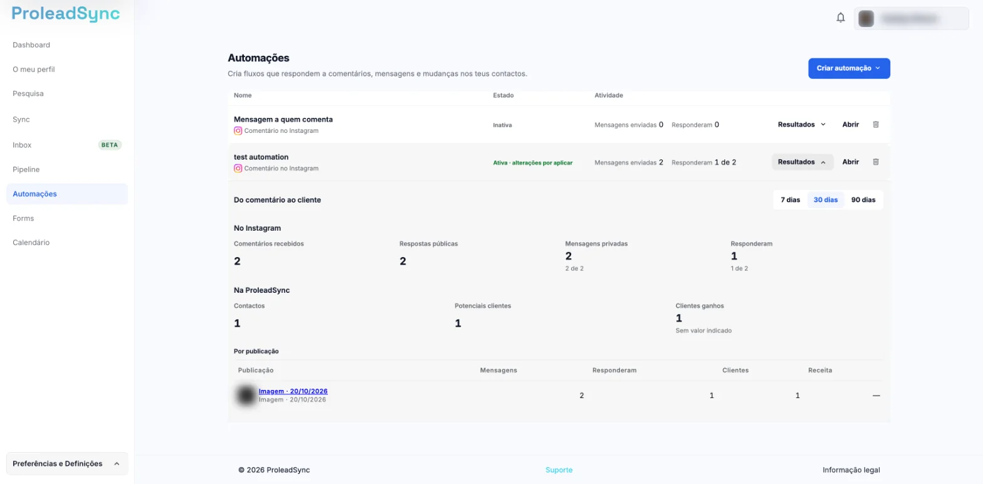This screenshot has width=983, height=484.
Task: Switch results range to 90 dias
Action: click(x=863, y=200)
